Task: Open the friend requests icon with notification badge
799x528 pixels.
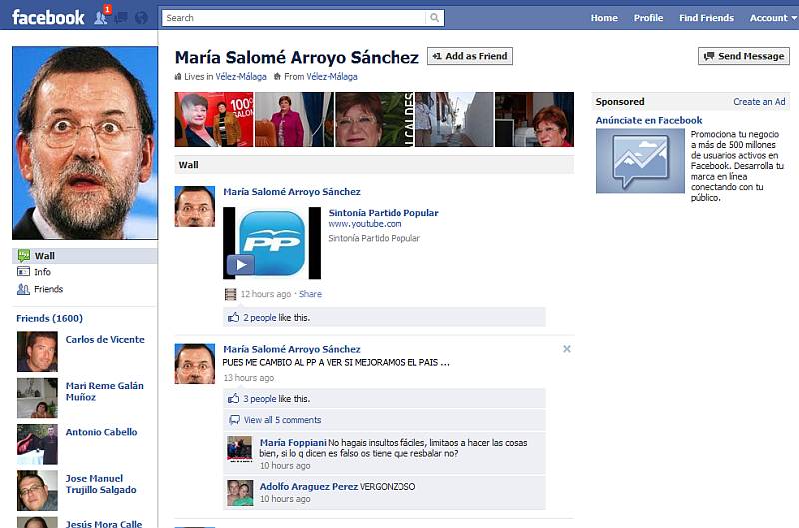Action: tap(101, 18)
